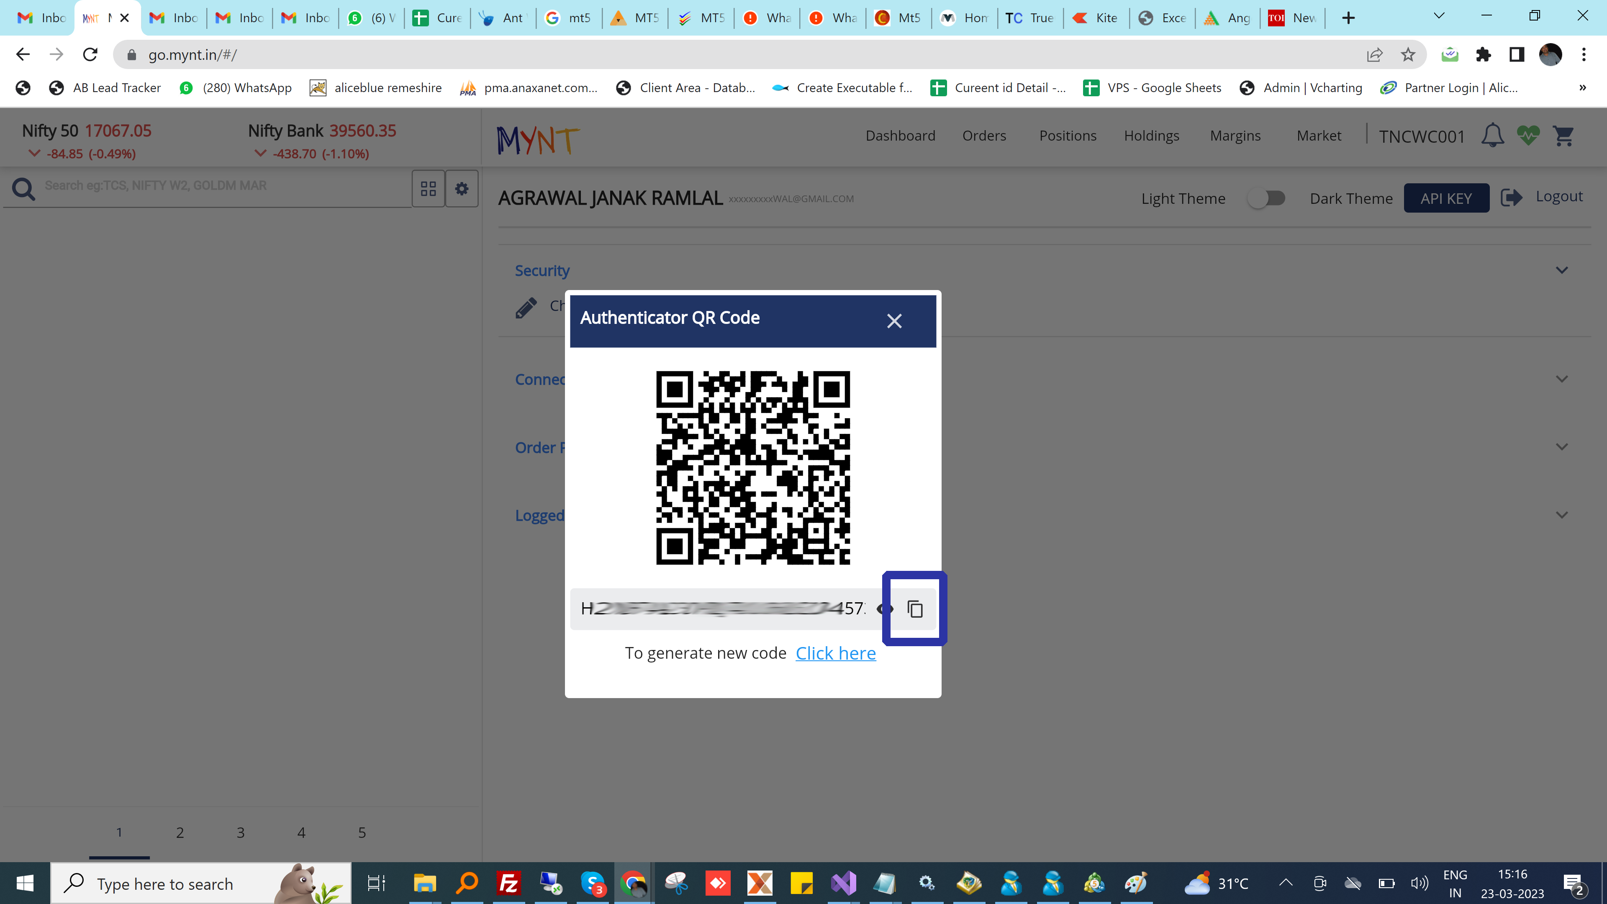The height and width of the screenshot is (904, 1607).
Task: Bookmark this page with the star
Action: pos(1408,55)
